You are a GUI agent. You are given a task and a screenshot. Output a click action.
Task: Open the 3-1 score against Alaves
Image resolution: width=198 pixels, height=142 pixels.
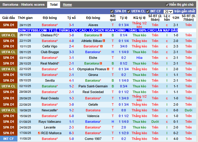click(x=71, y=25)
